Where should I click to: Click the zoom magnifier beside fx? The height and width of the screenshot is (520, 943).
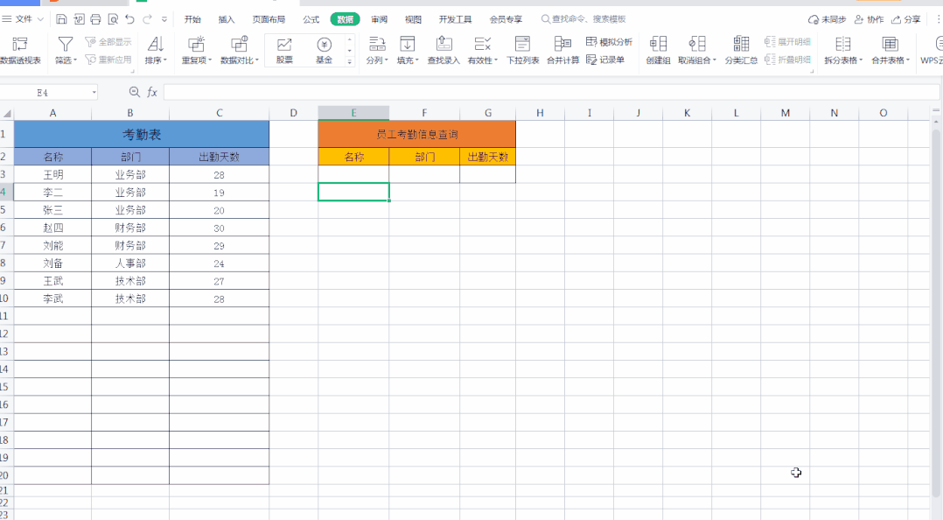click(x=135, y=92)
